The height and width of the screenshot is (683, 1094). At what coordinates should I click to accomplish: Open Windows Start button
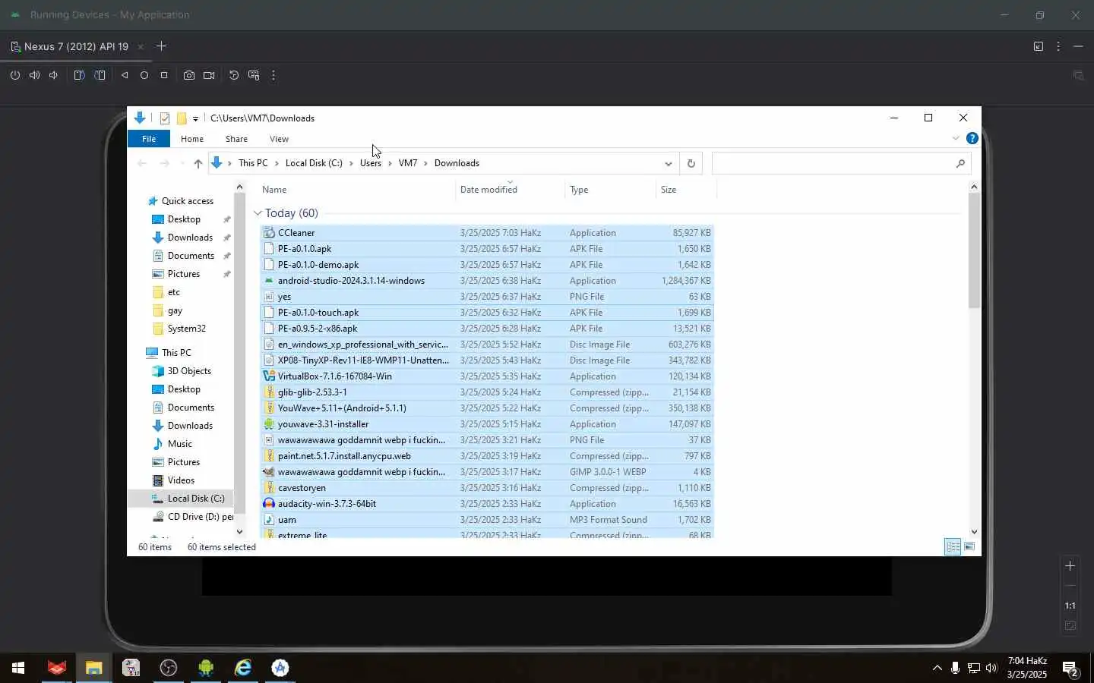[x=18, y=668]
